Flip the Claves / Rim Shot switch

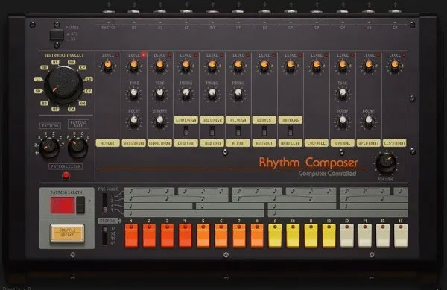pyautogui.click(x=264, y=131)
